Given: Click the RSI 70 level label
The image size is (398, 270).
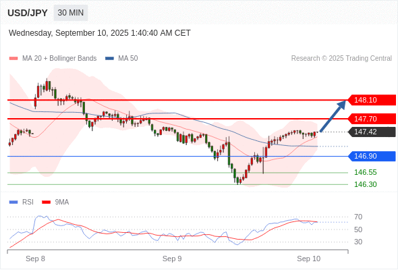Looking at the screenshot, I should tap(358, 217).
